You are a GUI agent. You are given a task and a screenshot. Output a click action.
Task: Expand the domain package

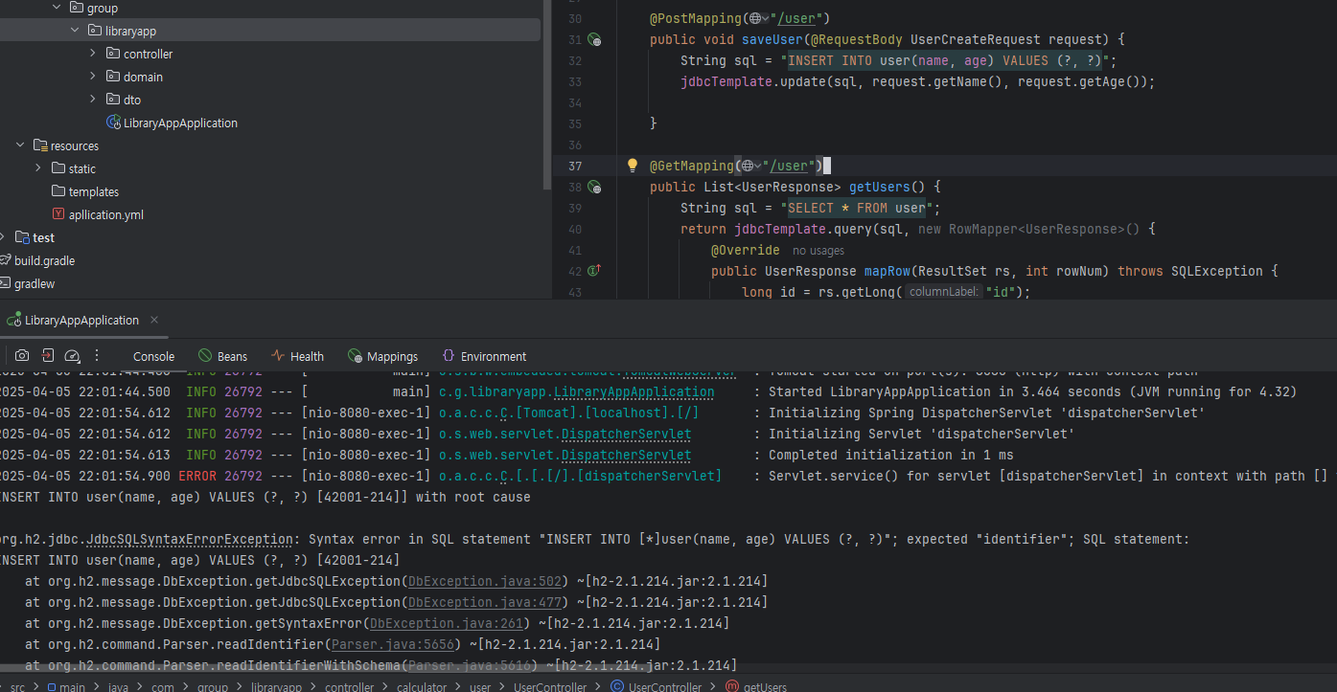coord(93,77)
